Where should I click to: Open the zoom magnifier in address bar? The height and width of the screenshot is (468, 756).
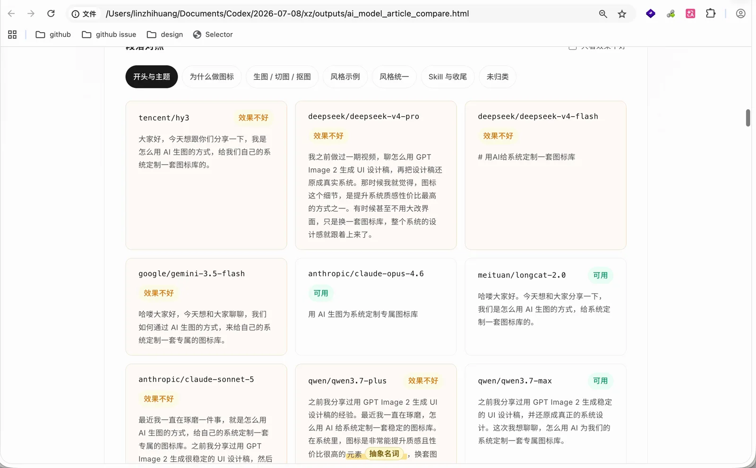[603, 14]
